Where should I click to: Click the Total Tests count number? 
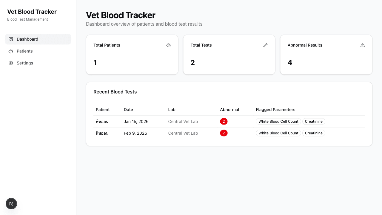pyautogui.click(x=192, y=63)
